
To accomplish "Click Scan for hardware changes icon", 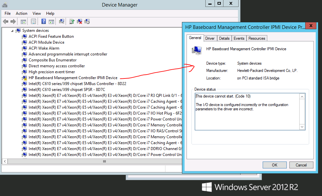I will pyautogui.click(x=62, y=22).
